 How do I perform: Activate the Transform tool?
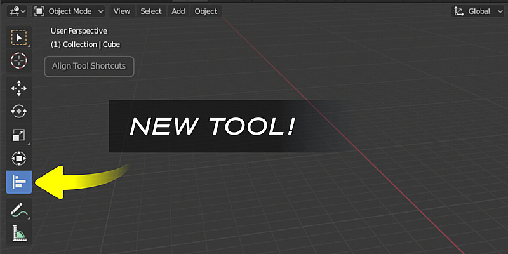pyautogui.click(x=19, y=158)
